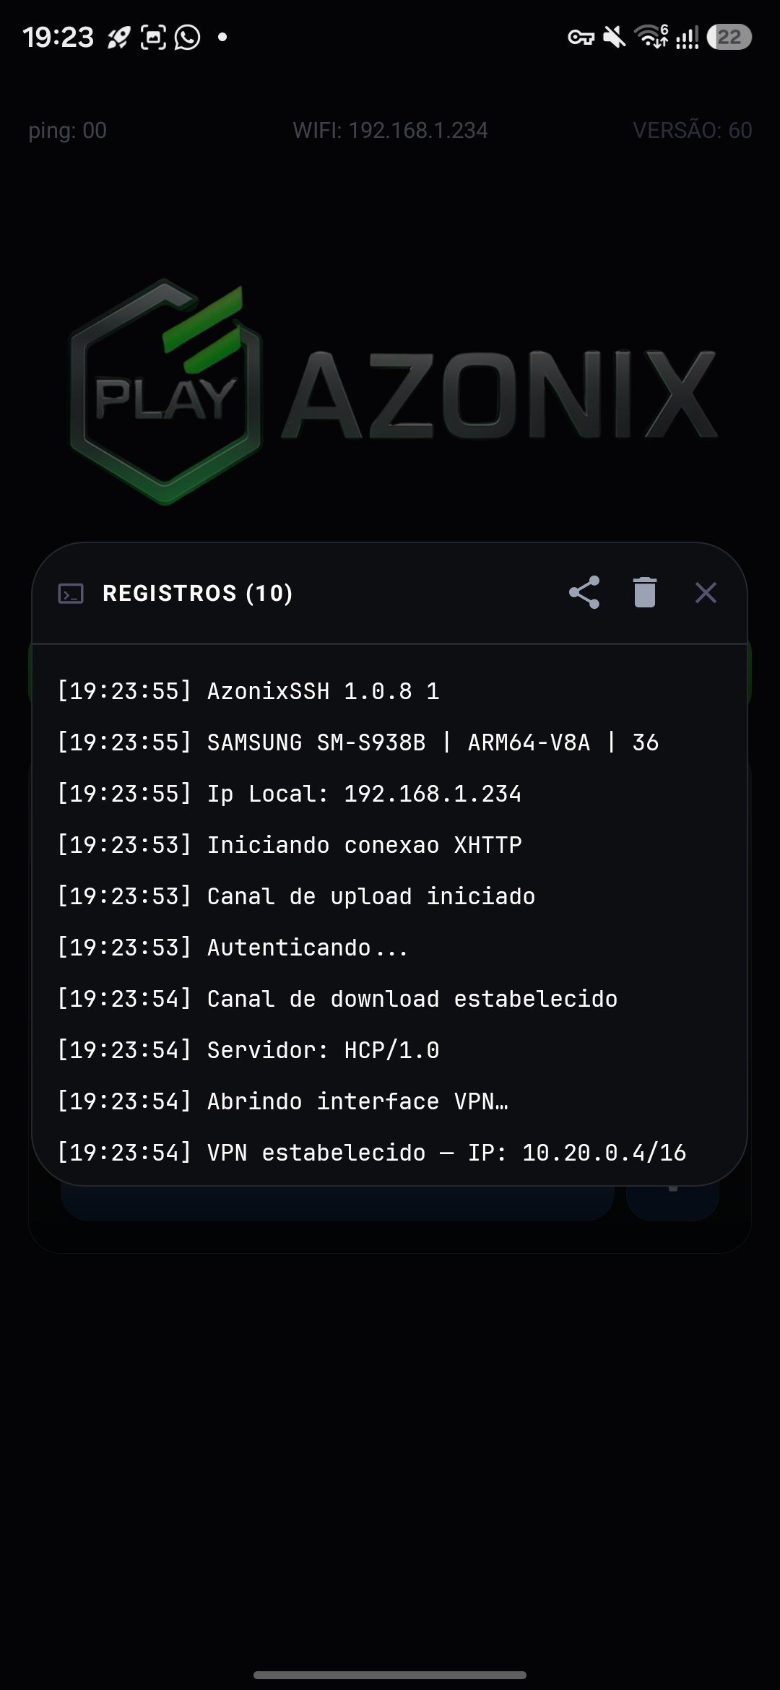Screen dimensions: 780x1690
Task: Select the Servidor: HCP/1.0 log line
Action: click(x=248, y=1050)
